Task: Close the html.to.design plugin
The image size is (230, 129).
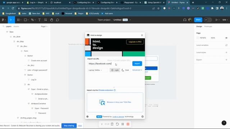Action: (142, 35)
